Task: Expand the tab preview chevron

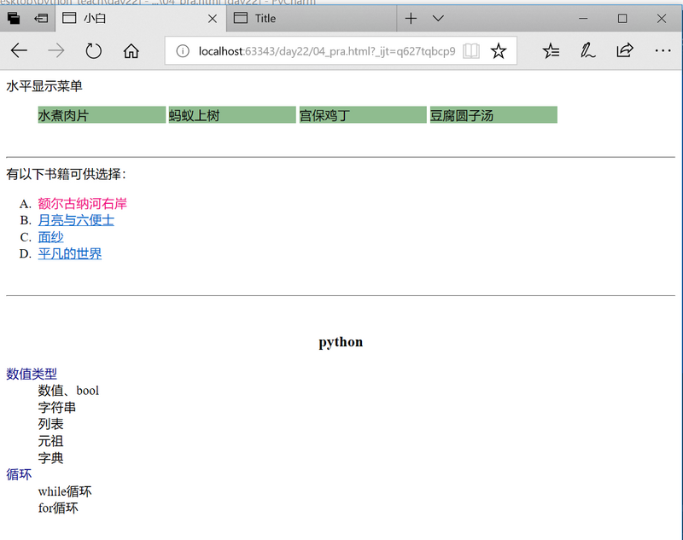Action: [438, 17]
